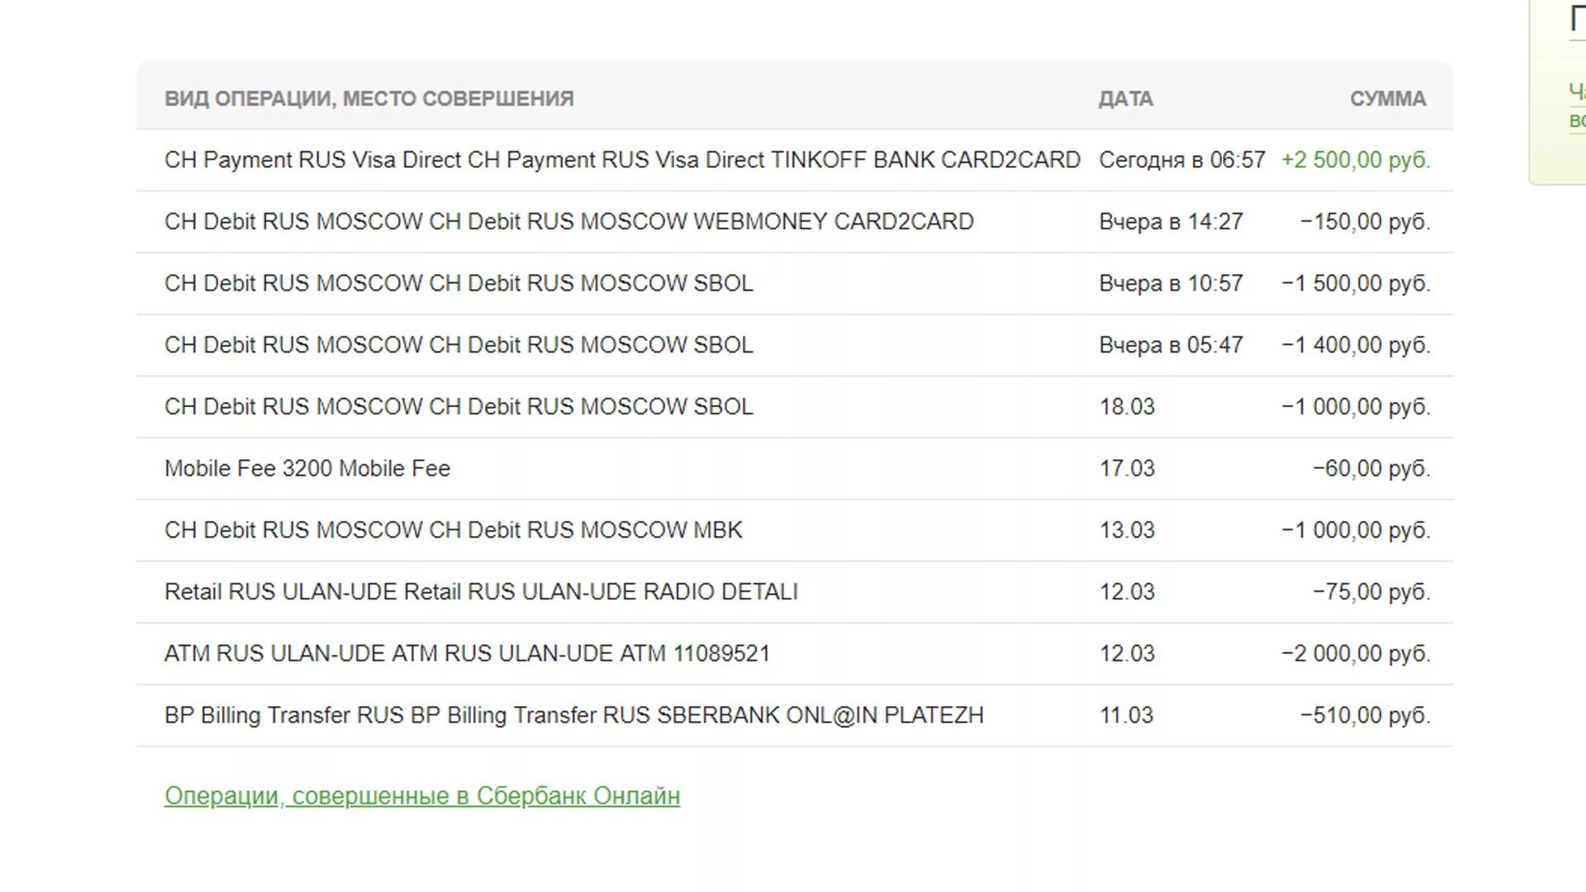Click the −510,00 руб. amount
Viewport: 1586px width, 892px height.
[x=1365, y=715]
